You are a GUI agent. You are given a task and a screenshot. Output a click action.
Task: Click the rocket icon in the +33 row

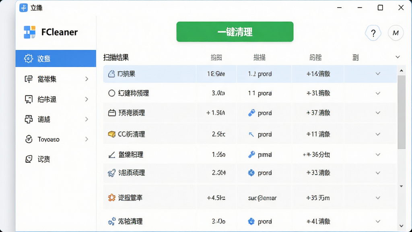coord(112,173)
